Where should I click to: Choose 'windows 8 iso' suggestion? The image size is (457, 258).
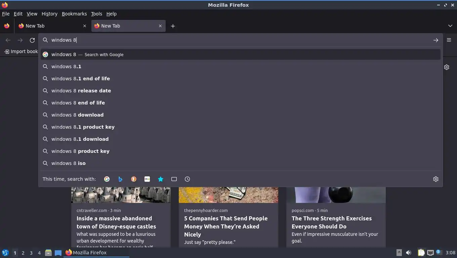pos(241,163)
